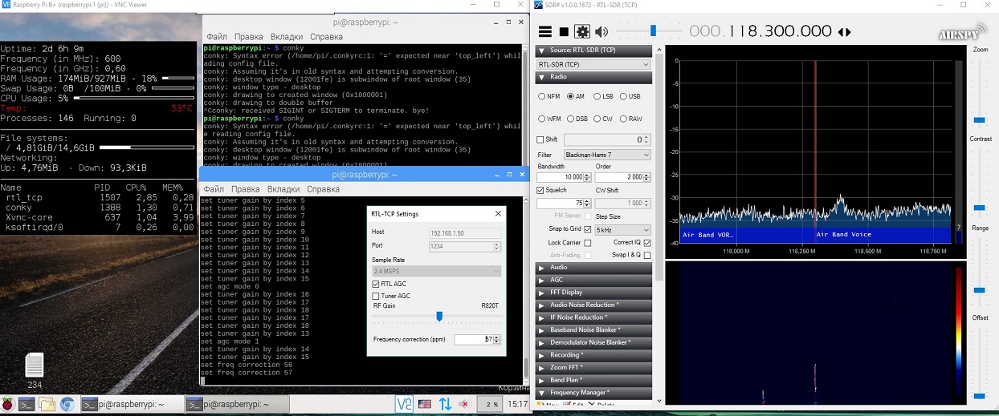
Task: Toggle the Correct IQ checkbox
Action: [x=647, y=243]
